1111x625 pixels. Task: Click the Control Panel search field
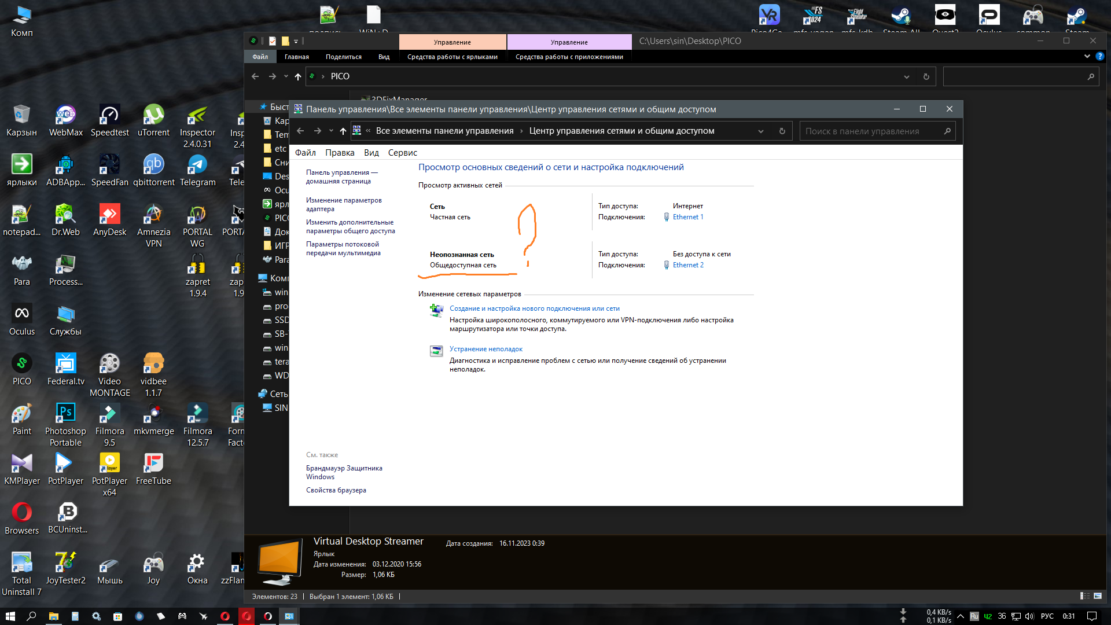[871, 131]
